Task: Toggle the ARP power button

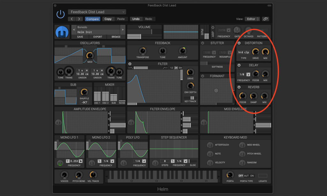Action: [x=213, y=27]
